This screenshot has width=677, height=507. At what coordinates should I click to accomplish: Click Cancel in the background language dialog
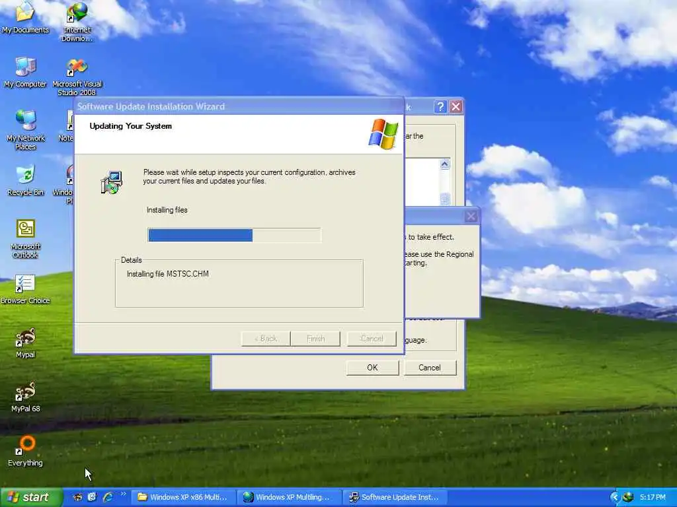point(430,367)
